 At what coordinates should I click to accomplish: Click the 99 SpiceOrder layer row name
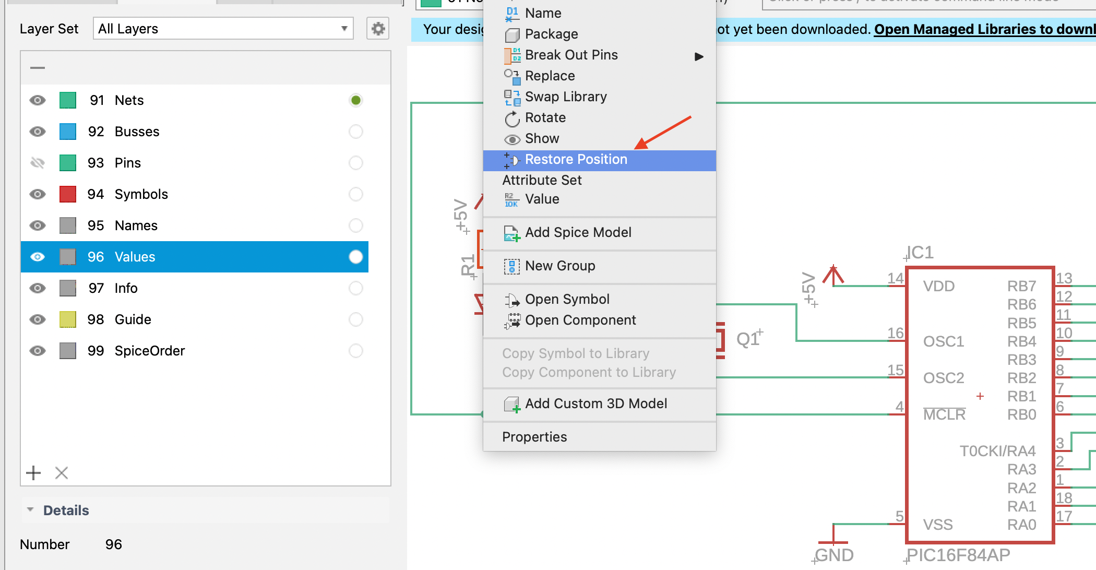pos(150,351)
